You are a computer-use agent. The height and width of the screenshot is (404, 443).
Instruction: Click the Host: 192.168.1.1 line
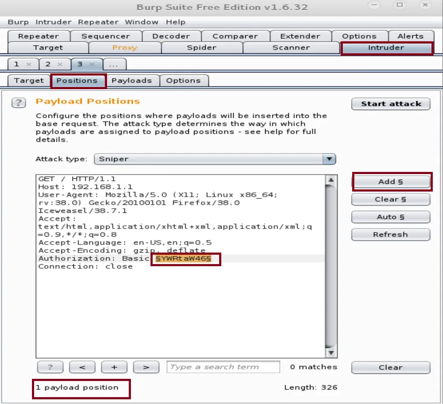click(x=85, y=187)
